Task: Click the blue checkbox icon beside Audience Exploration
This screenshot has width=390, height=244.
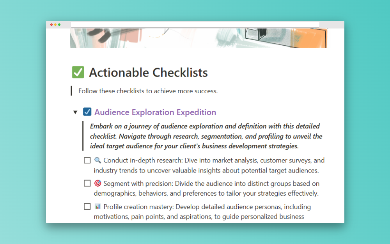Action: [x=87, y=112]
